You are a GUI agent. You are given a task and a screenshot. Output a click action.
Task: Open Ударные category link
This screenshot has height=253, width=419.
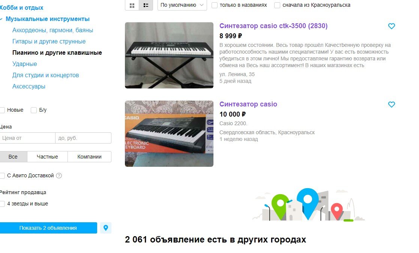point(25,64)
